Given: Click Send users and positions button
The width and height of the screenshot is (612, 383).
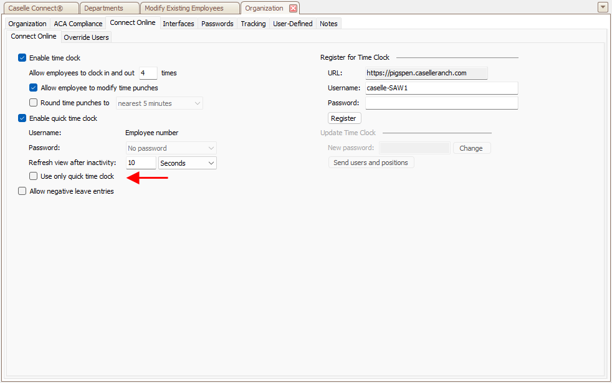Looking at the screenshot, I should pyautogui.click(x=371, y=163).
